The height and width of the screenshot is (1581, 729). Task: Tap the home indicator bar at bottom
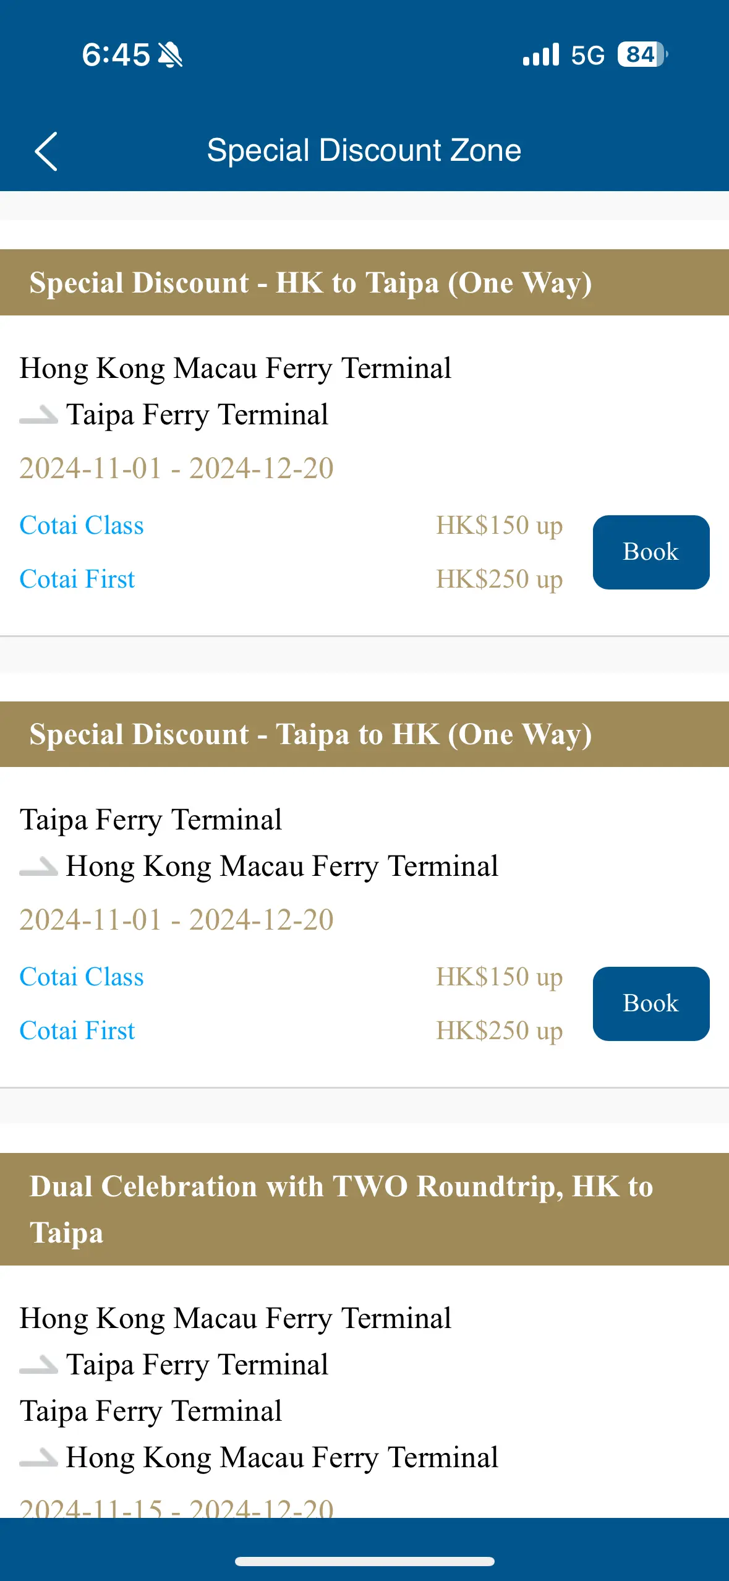(364, 1562)
